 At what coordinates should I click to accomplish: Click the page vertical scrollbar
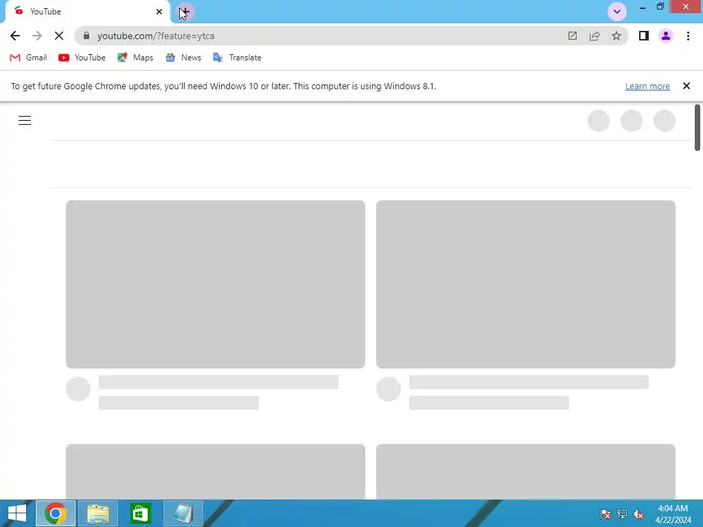click(x=698, y=128)
